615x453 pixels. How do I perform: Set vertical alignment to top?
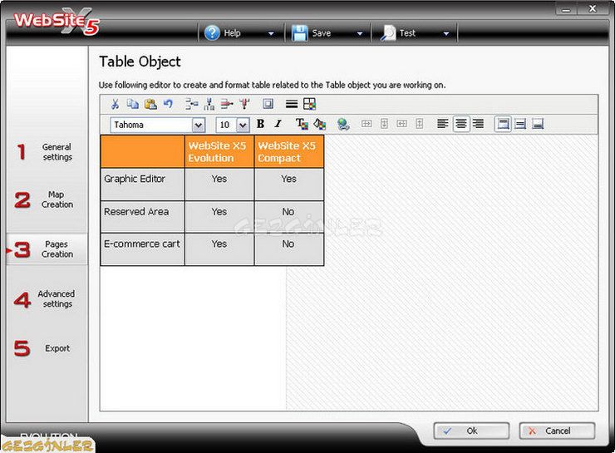click(x=503, y=125)
